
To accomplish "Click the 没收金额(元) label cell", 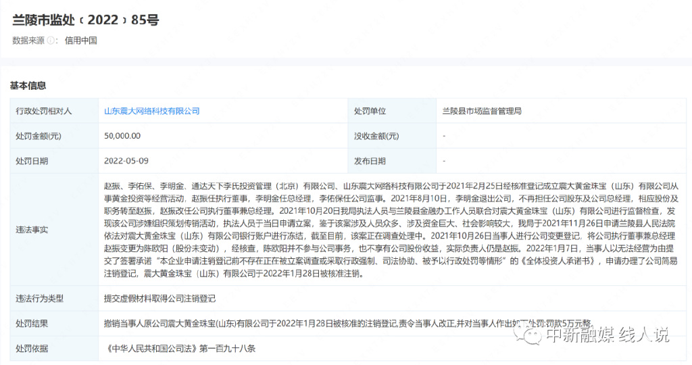I will (376, 136).
